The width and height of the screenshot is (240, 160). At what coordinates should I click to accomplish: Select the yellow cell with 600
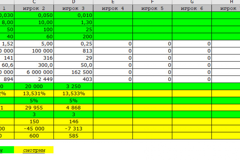pos(34,136)
